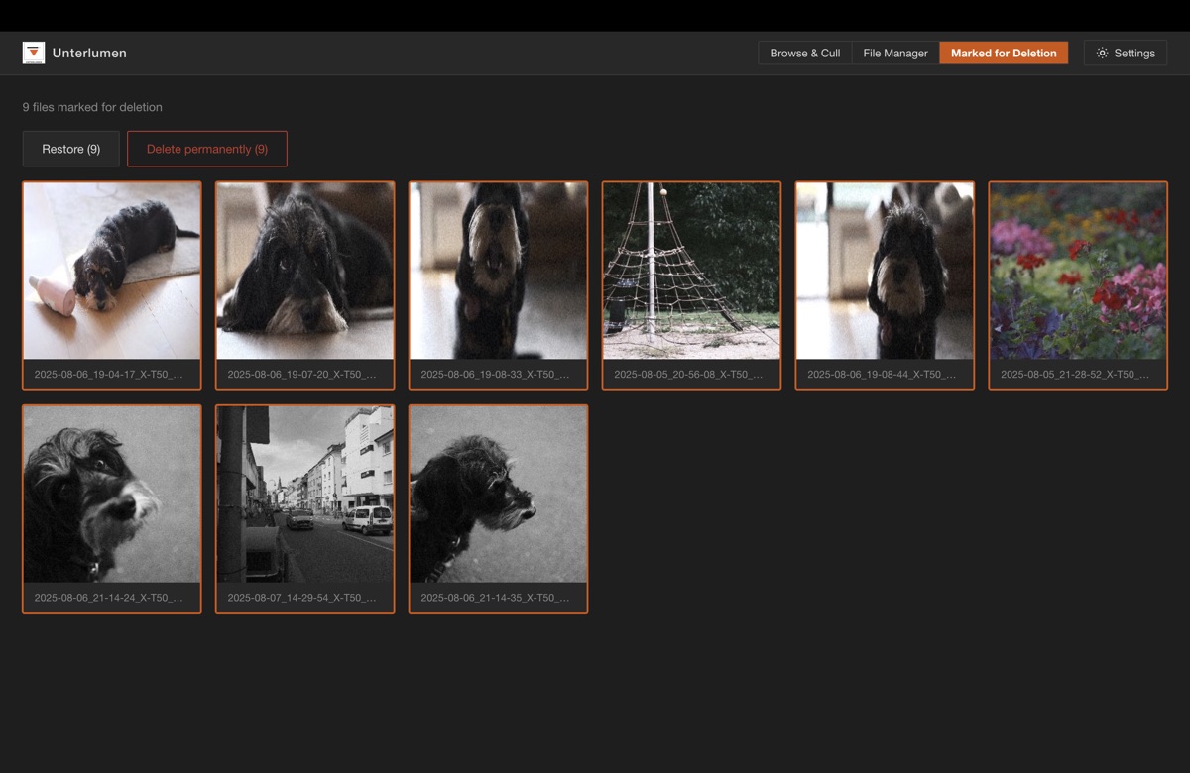The width and height of the screenshot is (1190, 773).
Task: Select the dog with pink toy thumbnail
Action: 112,271
